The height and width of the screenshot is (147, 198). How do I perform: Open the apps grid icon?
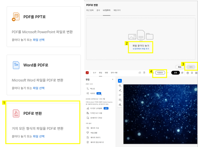pyautogui.click(x=196, y=73)
